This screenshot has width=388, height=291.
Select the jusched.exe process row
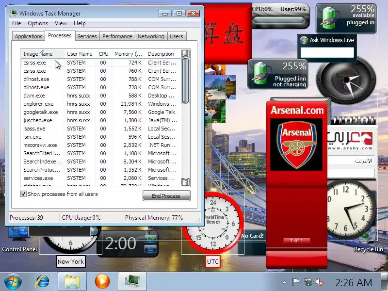(x=101, y=120)
